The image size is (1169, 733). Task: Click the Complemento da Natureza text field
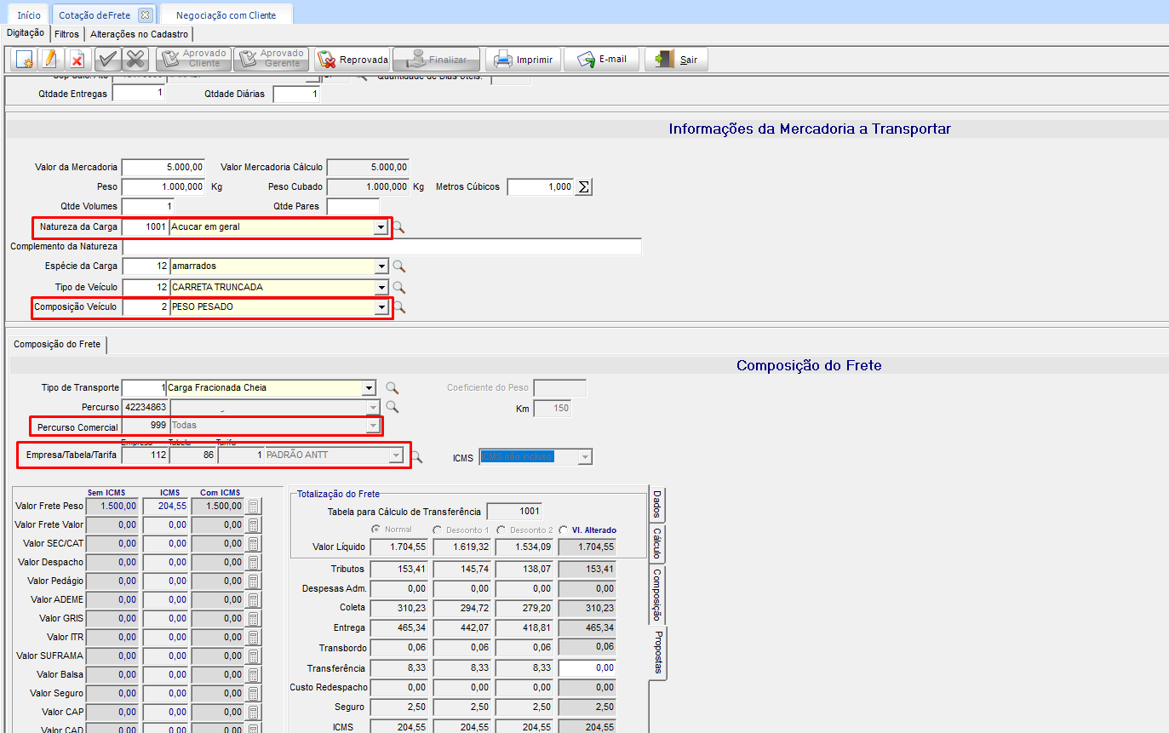382,247
